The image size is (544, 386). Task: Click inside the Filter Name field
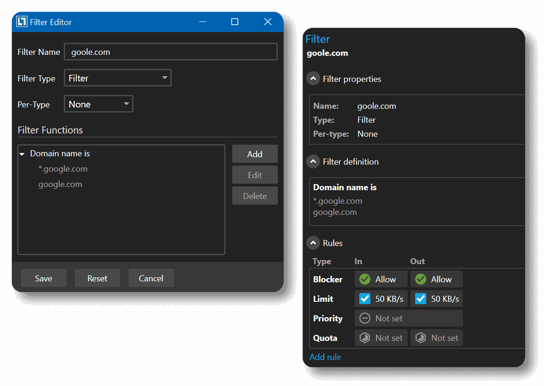(170, 52)
